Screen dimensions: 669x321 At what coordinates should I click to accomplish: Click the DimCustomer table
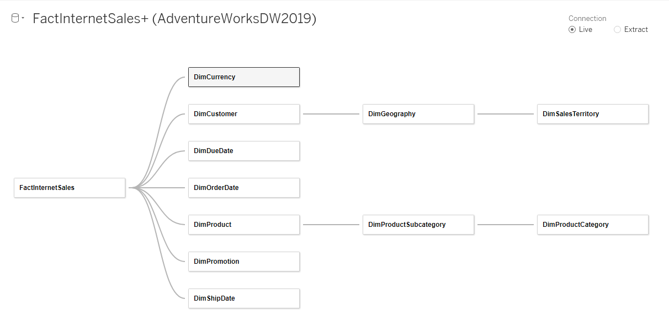[x=243, y=114]
